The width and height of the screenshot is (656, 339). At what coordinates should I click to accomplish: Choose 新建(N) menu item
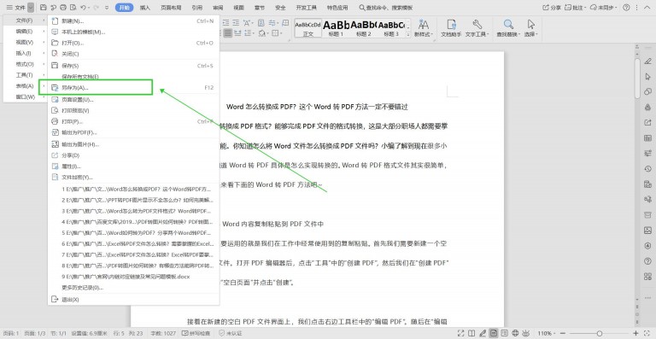pyautogui.click(x=133, y=20)
